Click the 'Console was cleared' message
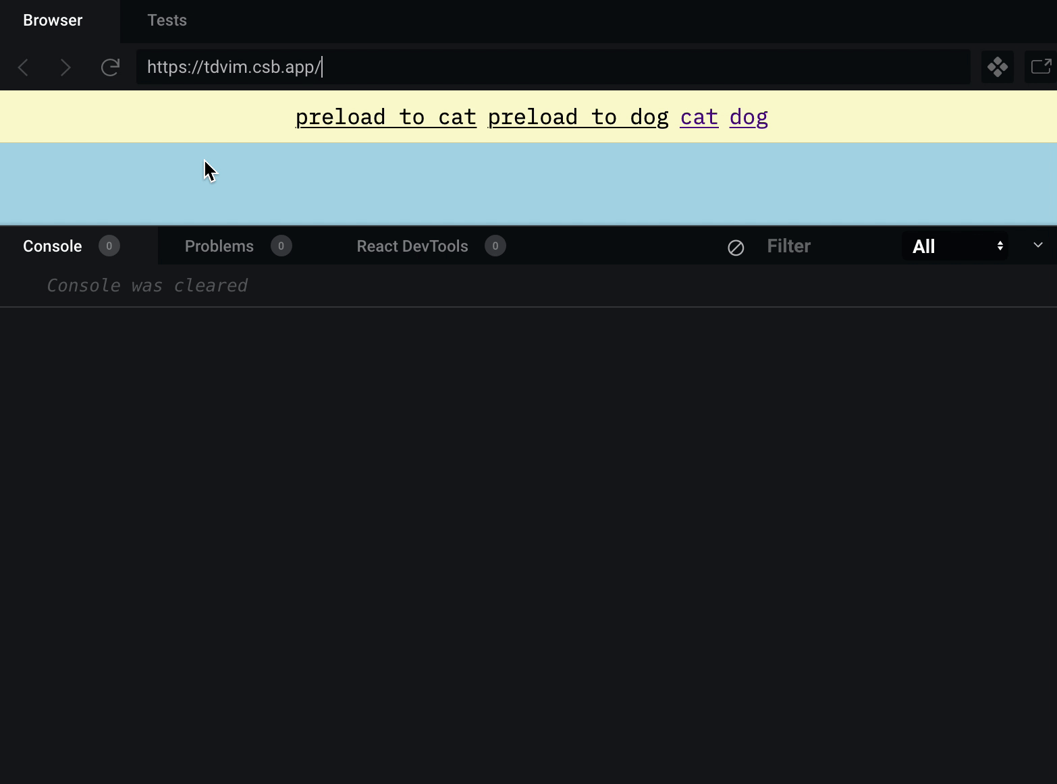The image size is (1057, 784). [x=147, y=285]
